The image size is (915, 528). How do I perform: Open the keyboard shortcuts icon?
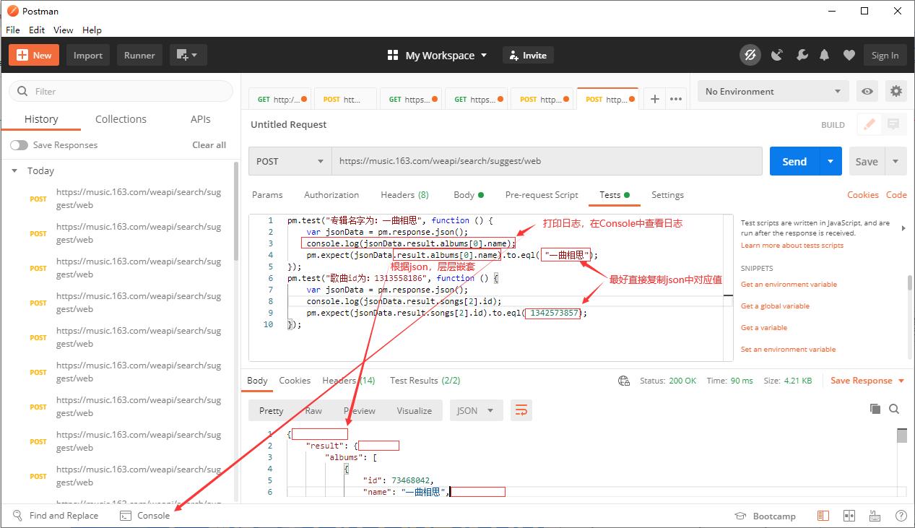point(875,516)
